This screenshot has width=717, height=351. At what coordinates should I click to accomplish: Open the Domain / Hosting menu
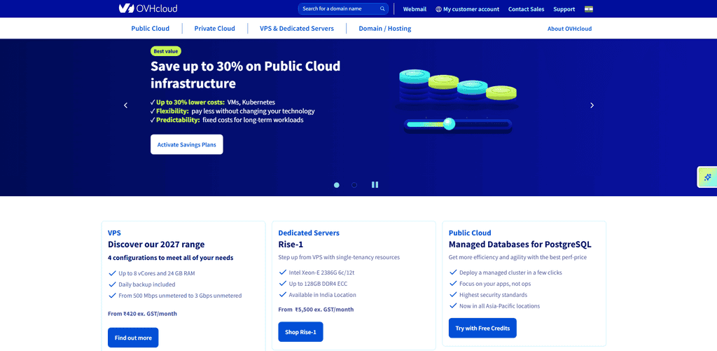384,28
